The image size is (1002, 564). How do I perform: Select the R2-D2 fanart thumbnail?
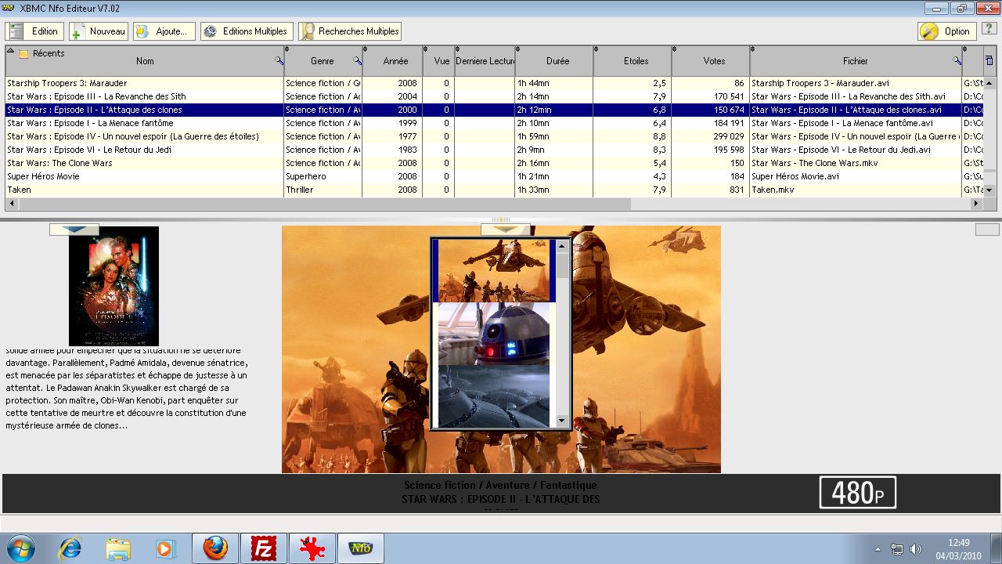pos(494,334)
